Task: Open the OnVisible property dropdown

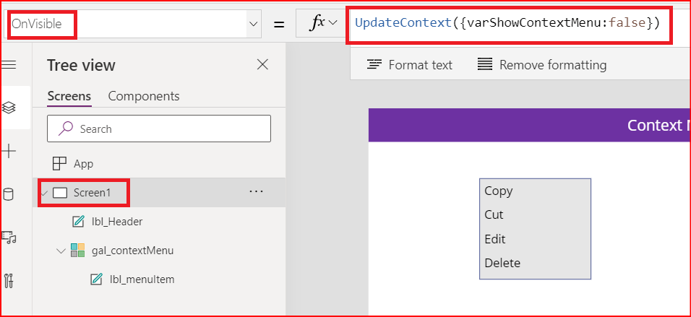Action: point(254,24)
